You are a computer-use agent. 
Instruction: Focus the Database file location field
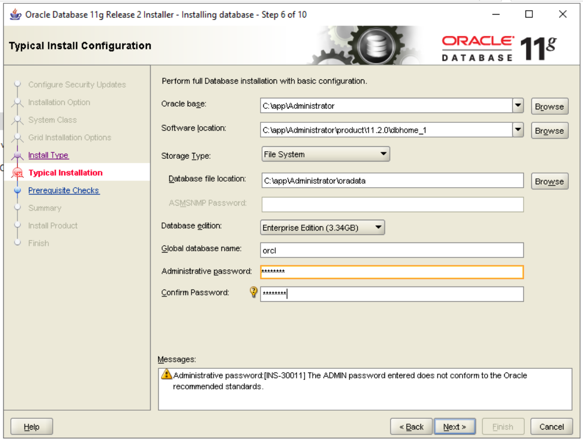pyautogui.click(x=393, y=181)
